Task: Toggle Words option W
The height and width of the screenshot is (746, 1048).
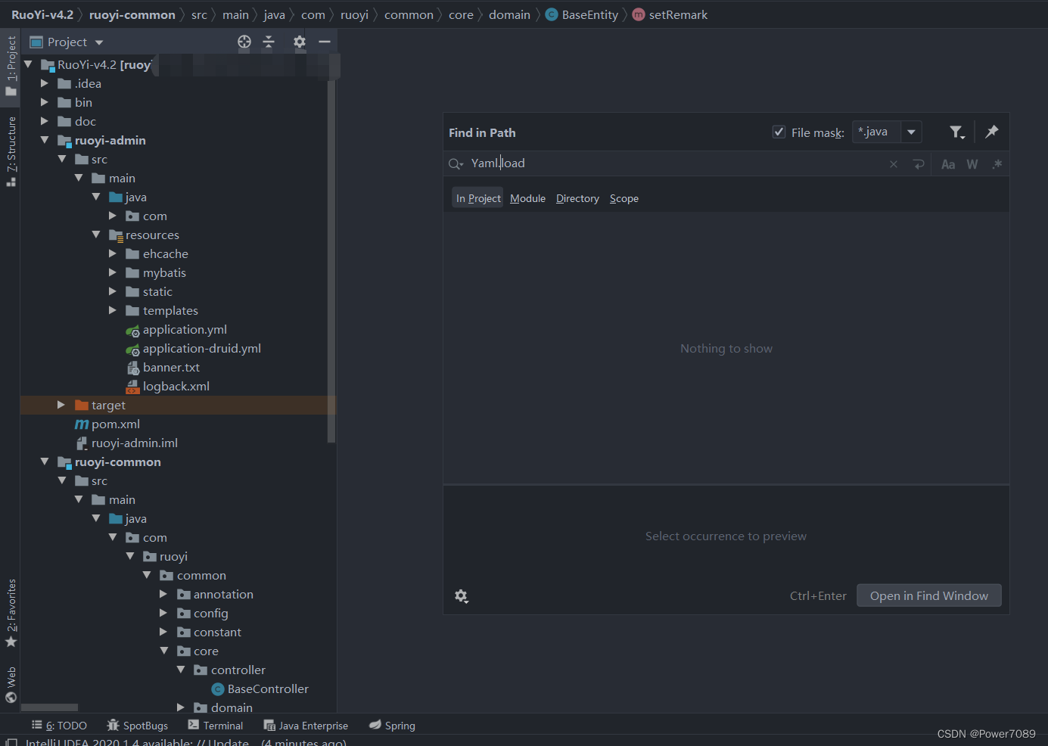Action: pyautogui.click(x=972, y=164)
